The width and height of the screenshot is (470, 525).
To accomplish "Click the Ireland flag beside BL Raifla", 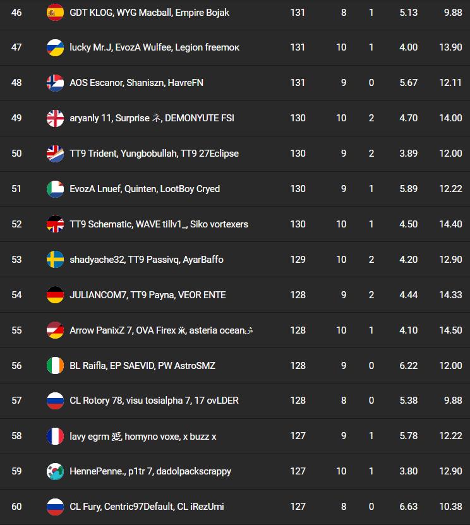I will click(x=56, y=366).
